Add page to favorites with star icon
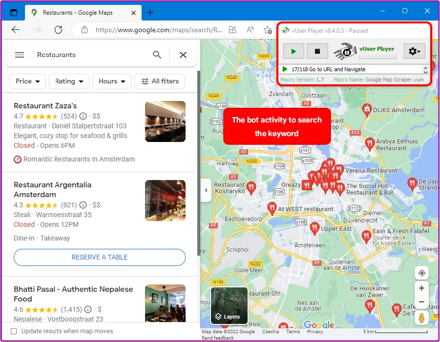 tap(268, 30)
